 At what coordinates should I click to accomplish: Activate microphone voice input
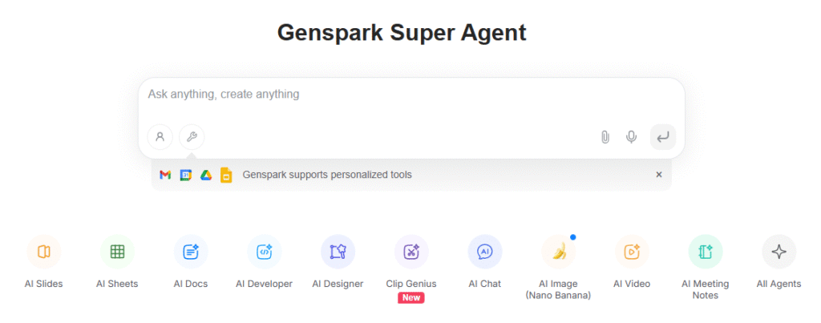[632, 137]
